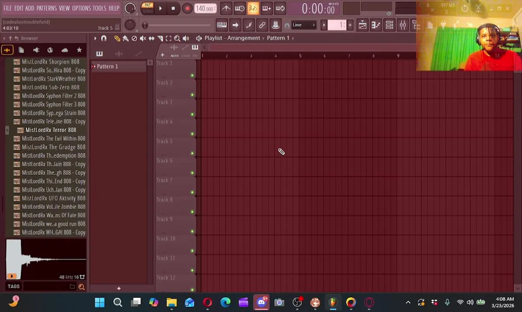This screenshot has width=522, height=312.
Task: Select the playback scrub tool in playlist
Action: (186, 39)
